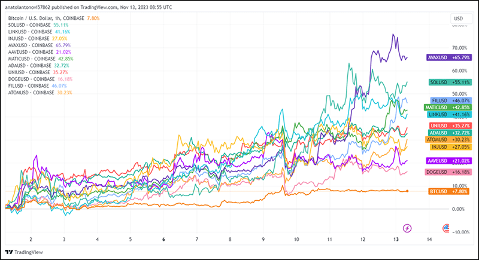Click the date 10 on the time axis
479x260 pixels.
coord(296,239)
